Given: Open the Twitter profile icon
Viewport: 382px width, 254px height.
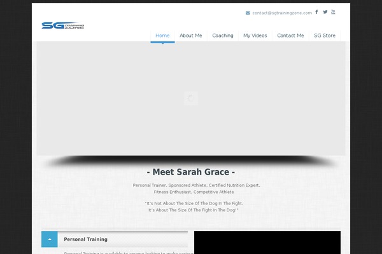Looking at the screenshot, I should (x=325, y=12).
